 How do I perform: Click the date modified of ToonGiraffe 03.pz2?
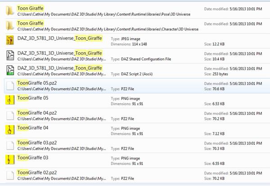click(233, 143)
